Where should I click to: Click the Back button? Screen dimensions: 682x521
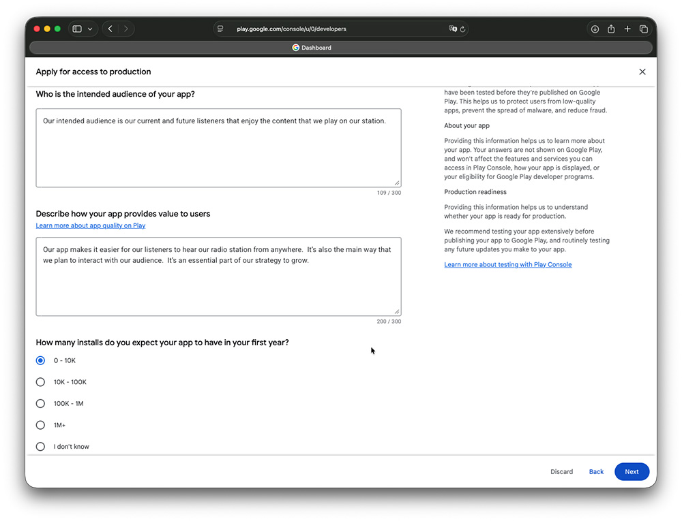tap(596, 471)
